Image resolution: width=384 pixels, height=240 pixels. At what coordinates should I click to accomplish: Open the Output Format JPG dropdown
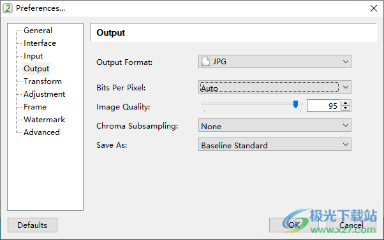(275, 61)
